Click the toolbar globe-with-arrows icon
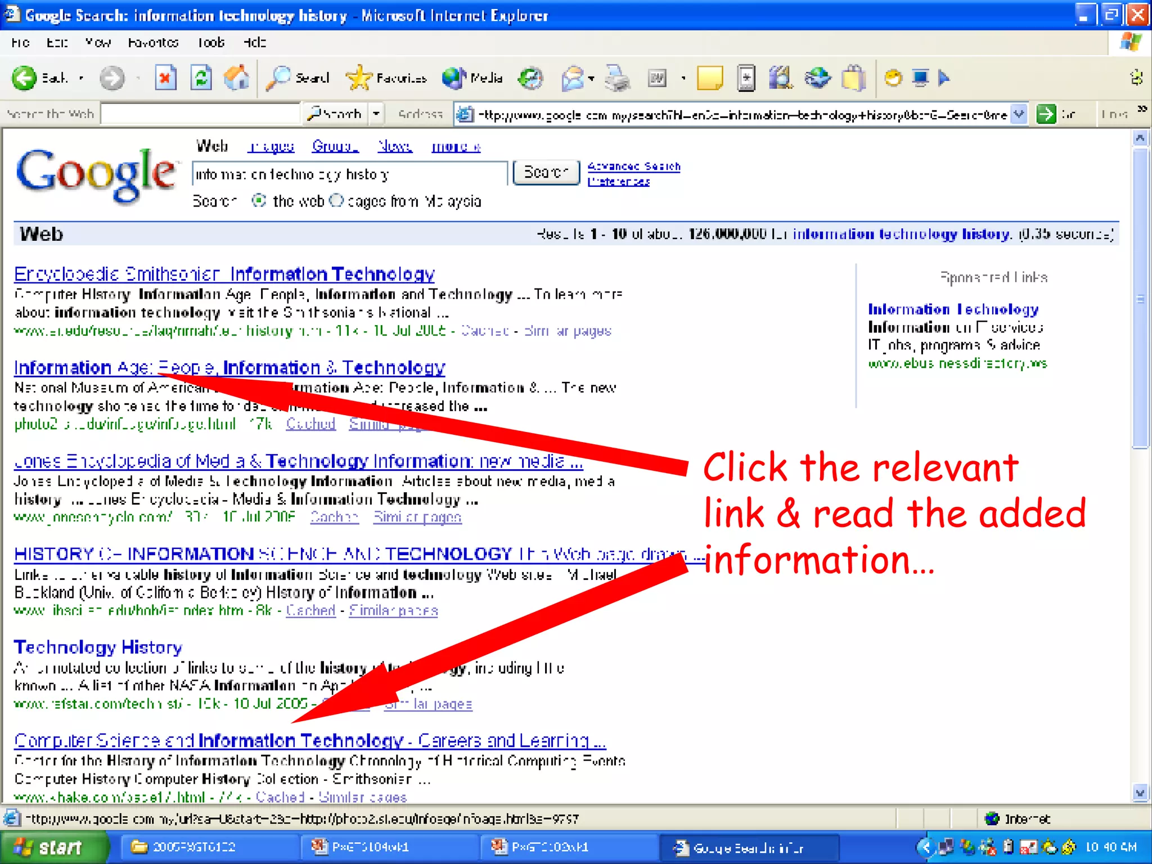1152x864 pixels. [817, 78]
